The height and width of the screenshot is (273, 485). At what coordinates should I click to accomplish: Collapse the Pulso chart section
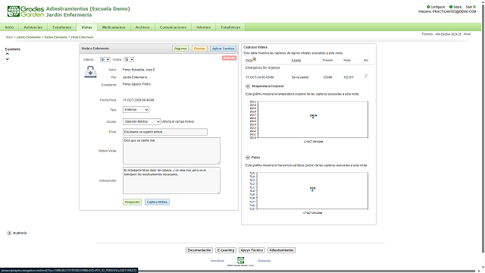[x=248, y=157]
